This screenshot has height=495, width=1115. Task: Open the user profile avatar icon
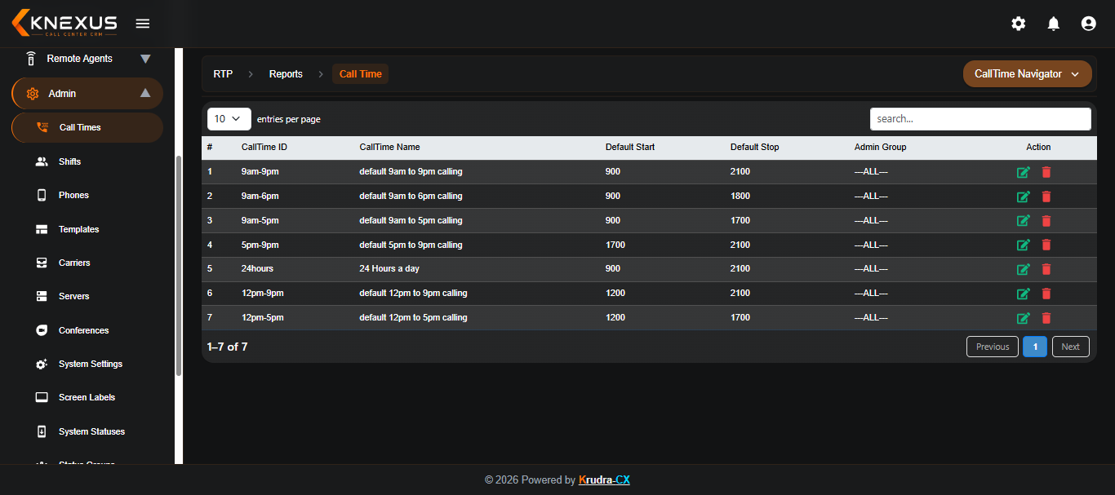point(1088,24)
